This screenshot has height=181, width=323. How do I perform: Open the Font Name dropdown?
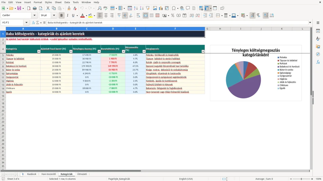pos(34,16)
